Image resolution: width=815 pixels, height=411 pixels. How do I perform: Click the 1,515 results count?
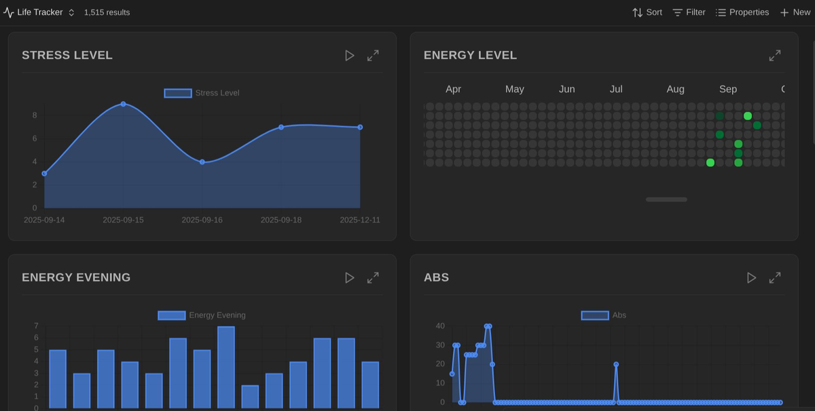pyautogui.click(x=106, y=12)
